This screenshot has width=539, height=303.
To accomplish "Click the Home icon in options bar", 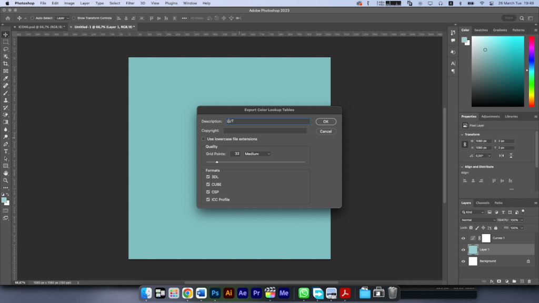I will [x=8, y=18].
